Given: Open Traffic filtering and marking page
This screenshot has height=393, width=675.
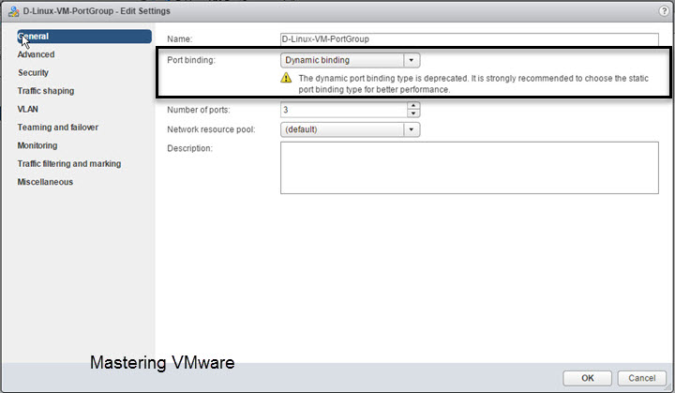Looking at the screenshot, I should point(69,164).
